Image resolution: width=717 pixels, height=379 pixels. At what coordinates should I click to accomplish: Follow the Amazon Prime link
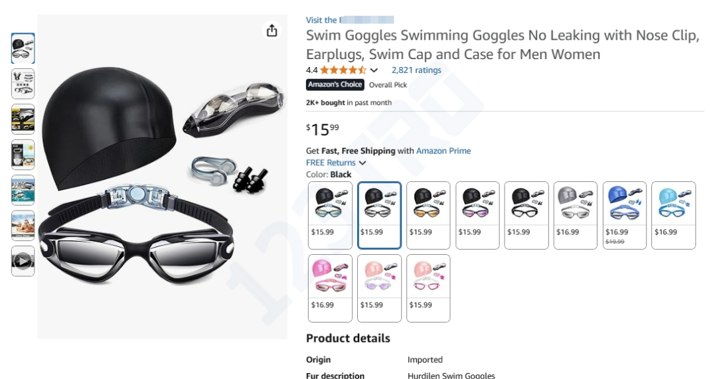tap(443, 151)
